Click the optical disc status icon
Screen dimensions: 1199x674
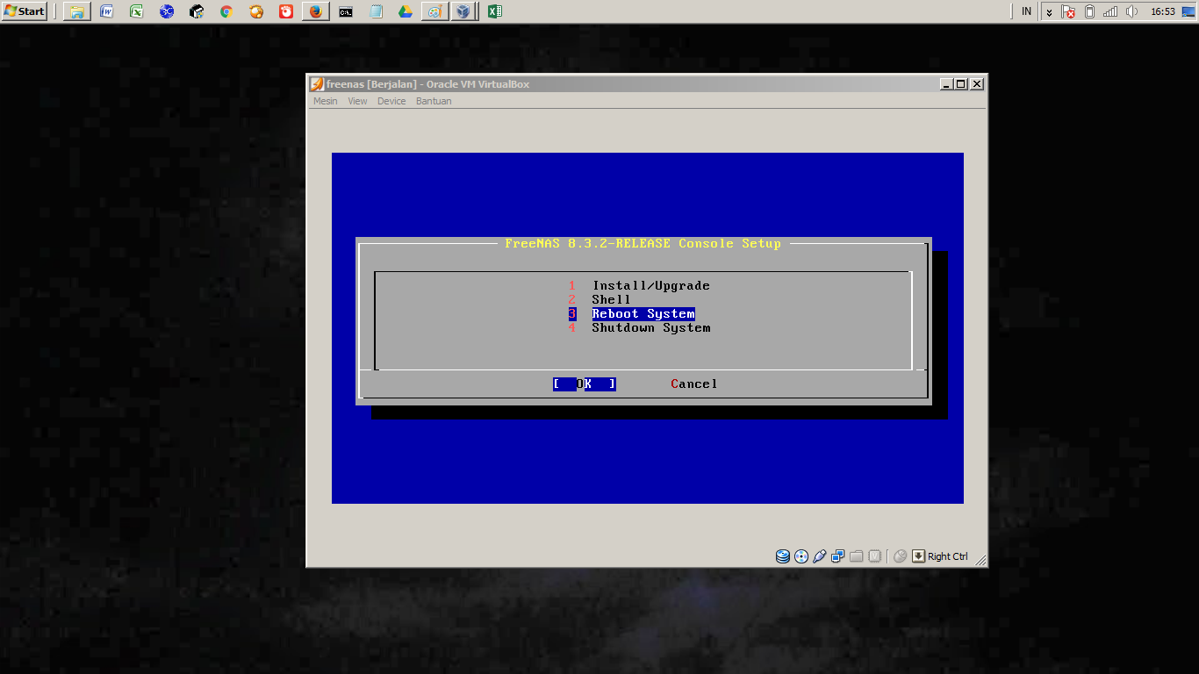click(801, 556)
